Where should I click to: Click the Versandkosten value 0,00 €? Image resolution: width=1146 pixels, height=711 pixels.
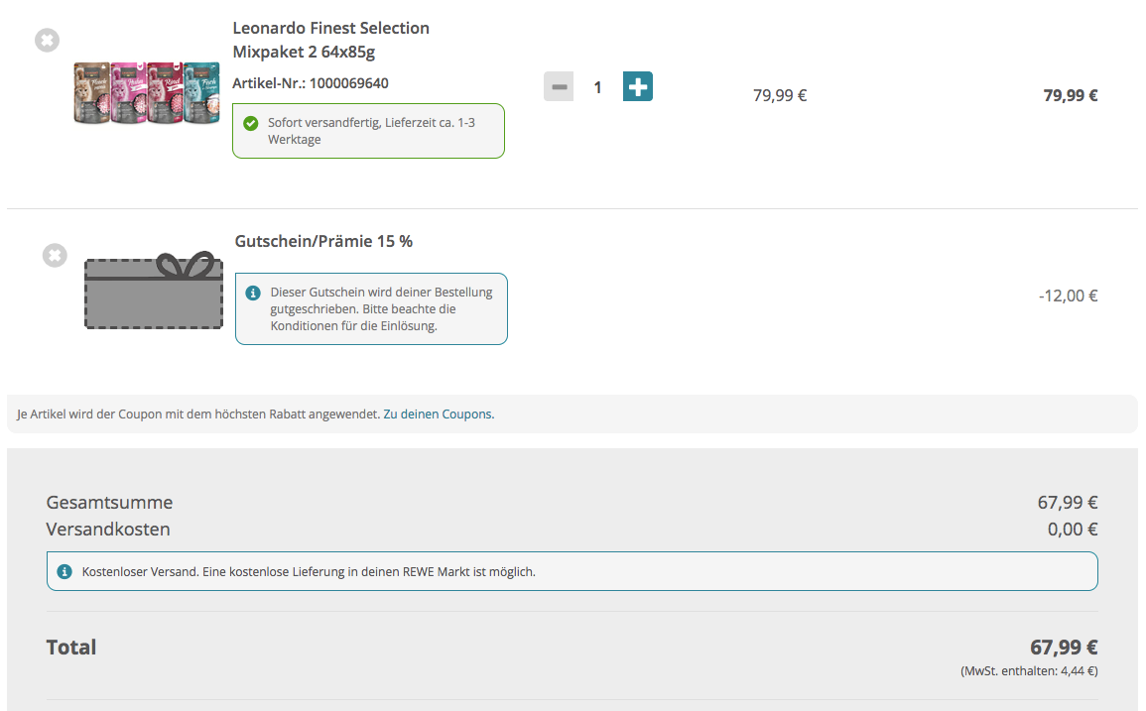click(1073, 530)
